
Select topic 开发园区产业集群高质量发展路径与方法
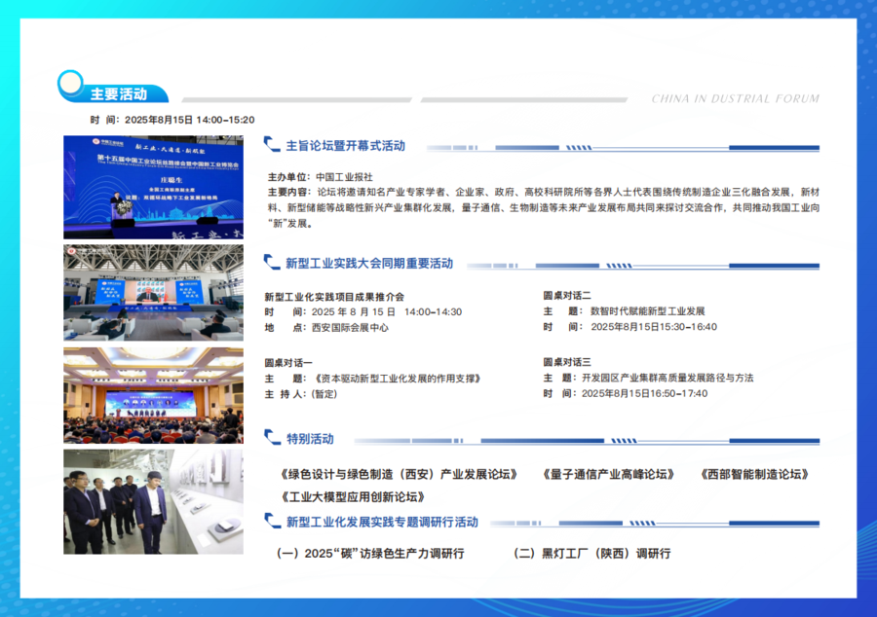coord(667,378)
